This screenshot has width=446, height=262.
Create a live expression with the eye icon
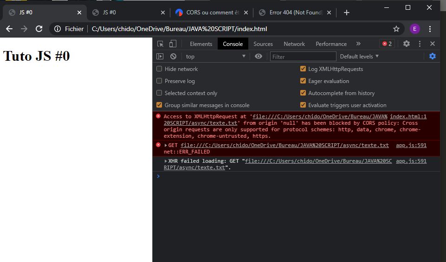click(x=258, y=56)
